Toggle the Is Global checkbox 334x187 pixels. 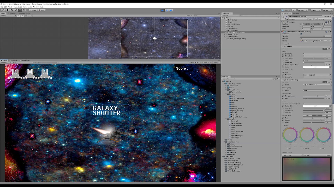pyautogui.click(x=301, y=34)
